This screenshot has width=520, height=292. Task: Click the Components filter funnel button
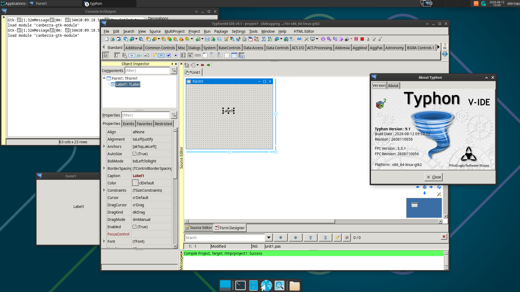click(x=174, y=71)
